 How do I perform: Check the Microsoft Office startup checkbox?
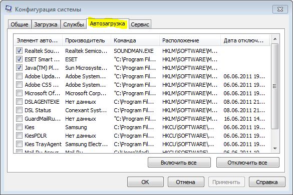19,93
